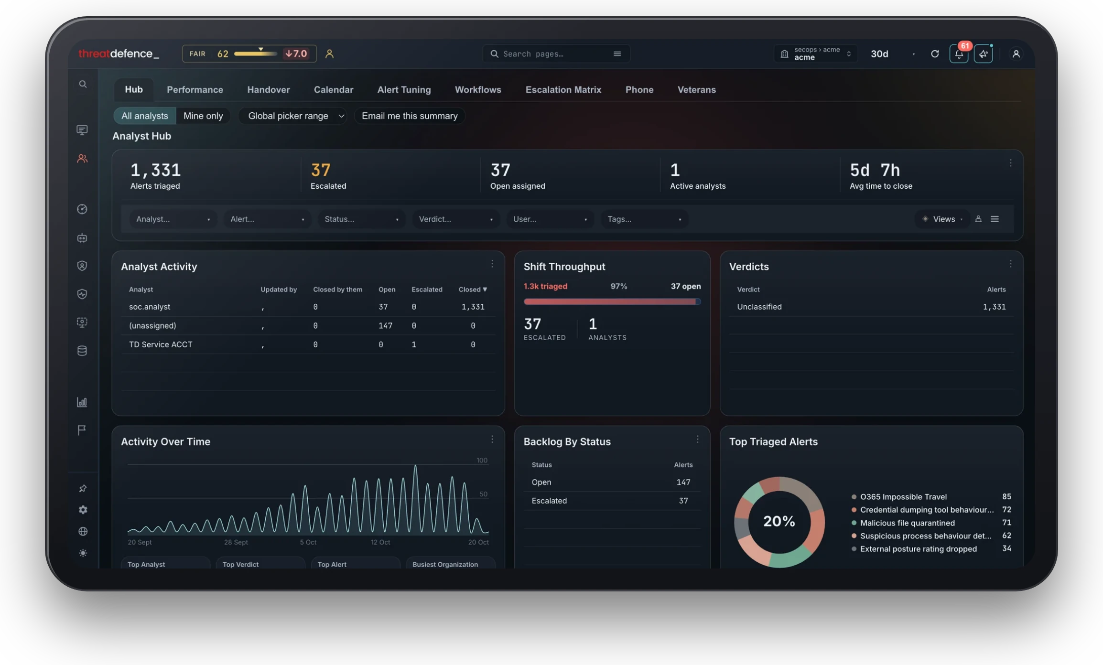Open the sidebar database stack icon
Image resolution: width=1103 pixels, height=665 pixels.
coord(82,351)
